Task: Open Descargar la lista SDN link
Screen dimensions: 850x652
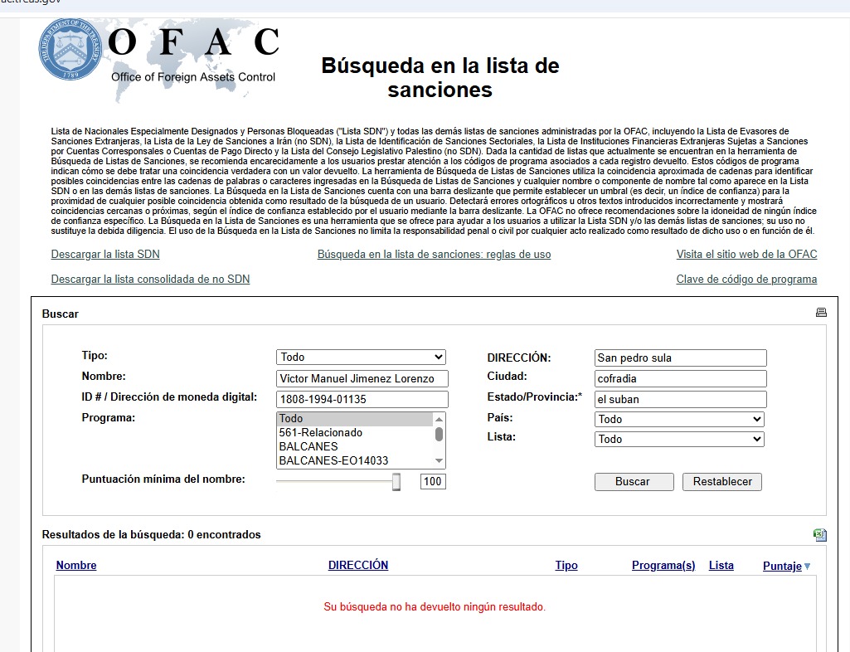Action: [x=105, y=255]
